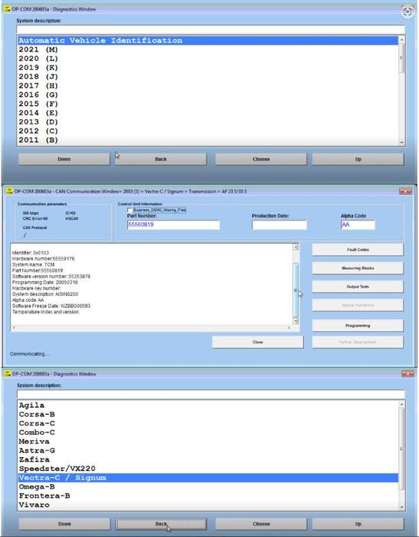Click the 'Hardware number:55559176' line
Image resolution: width=419 pixels, height=537 pixels.
[x=43, y=259]
